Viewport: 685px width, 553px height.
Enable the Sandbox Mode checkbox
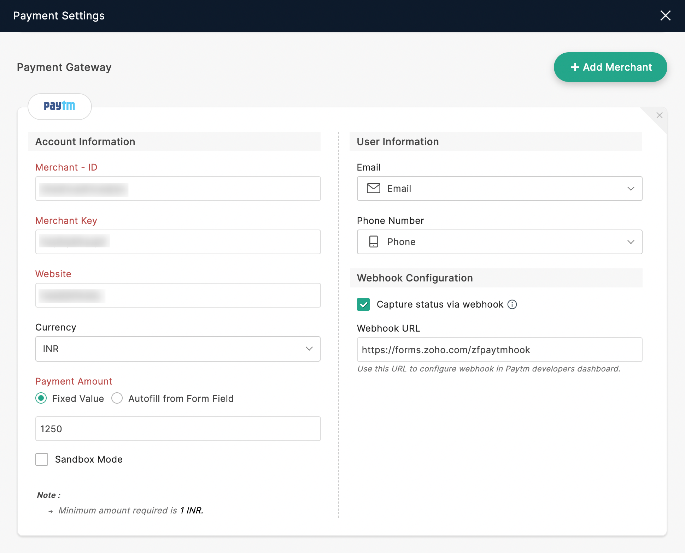pyautogui.click(x=42, y=459)
